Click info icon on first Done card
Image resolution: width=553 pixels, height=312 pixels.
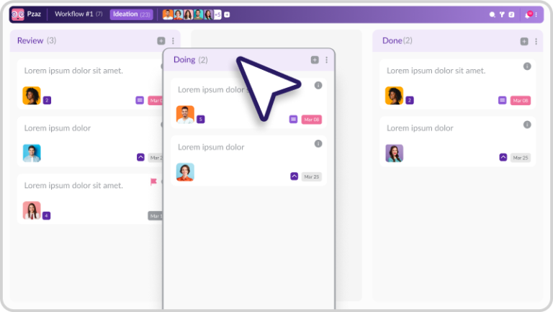(x=527, y=66)
